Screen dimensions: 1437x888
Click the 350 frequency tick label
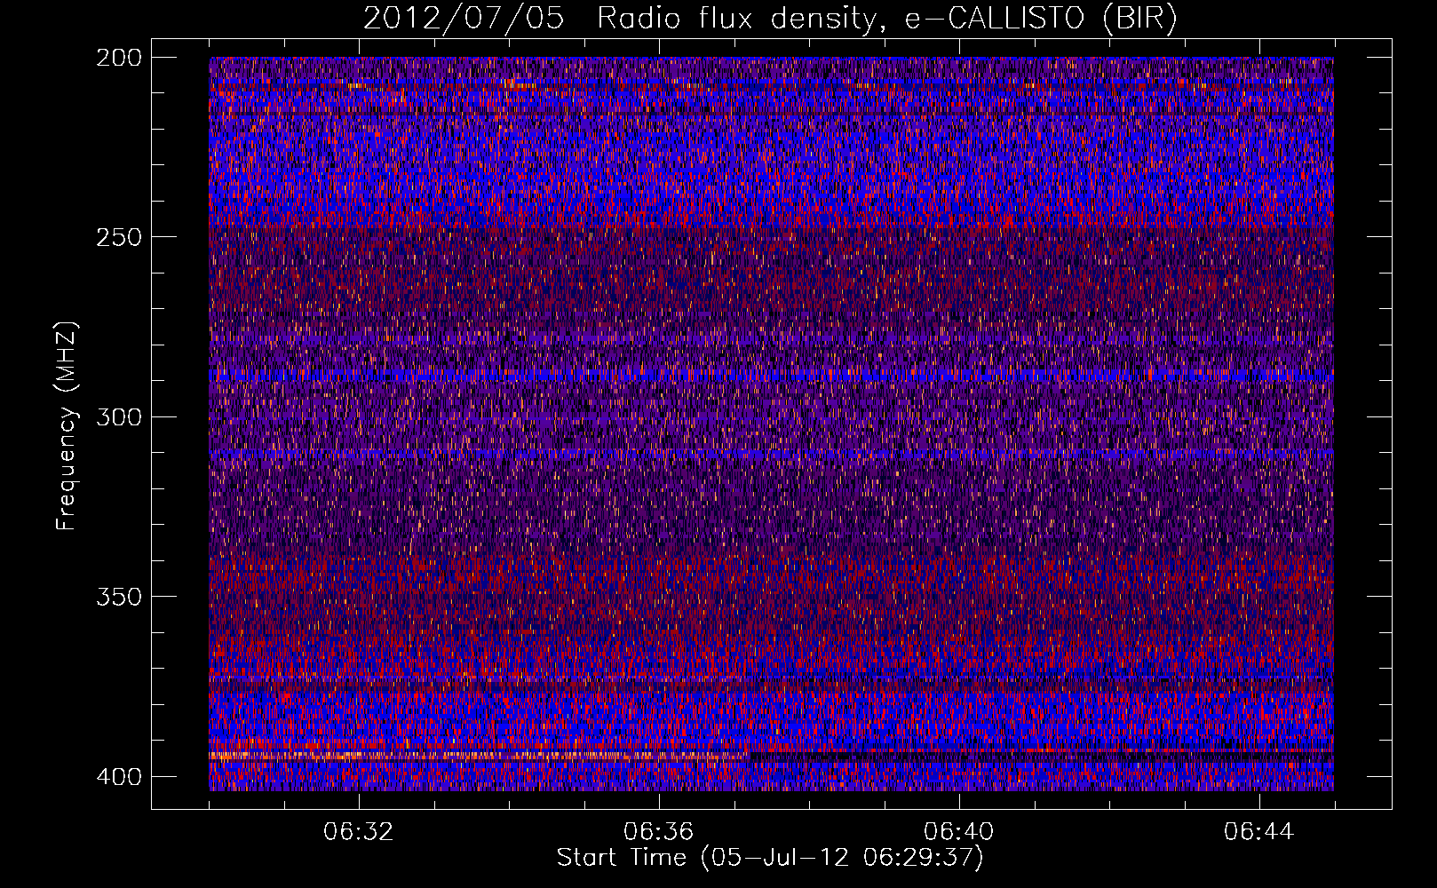click(x=118, y=597)
